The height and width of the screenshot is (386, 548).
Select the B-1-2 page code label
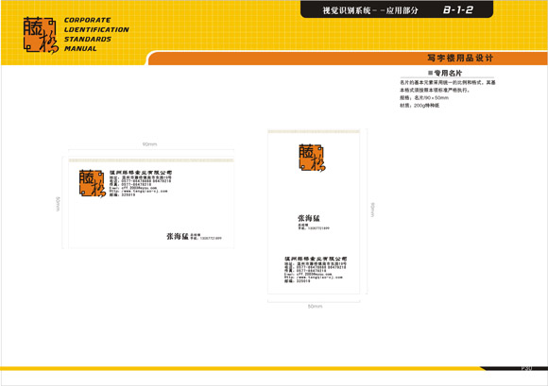pos(458,9)
